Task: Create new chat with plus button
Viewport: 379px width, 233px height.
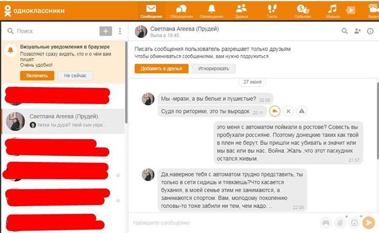Action: [x=106, y=31]
